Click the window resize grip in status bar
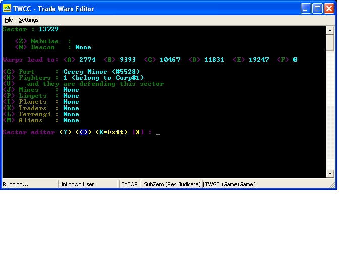The width and height of the screenshot is (353, 265). [332, 185]
